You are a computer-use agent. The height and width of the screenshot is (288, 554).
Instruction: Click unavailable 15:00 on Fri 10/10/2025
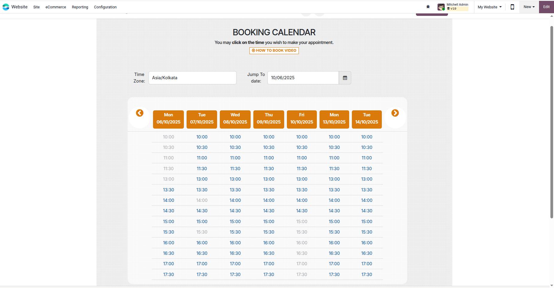[302, 222]
